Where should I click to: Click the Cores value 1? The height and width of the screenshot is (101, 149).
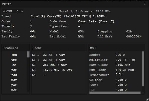tap(31, 21)
